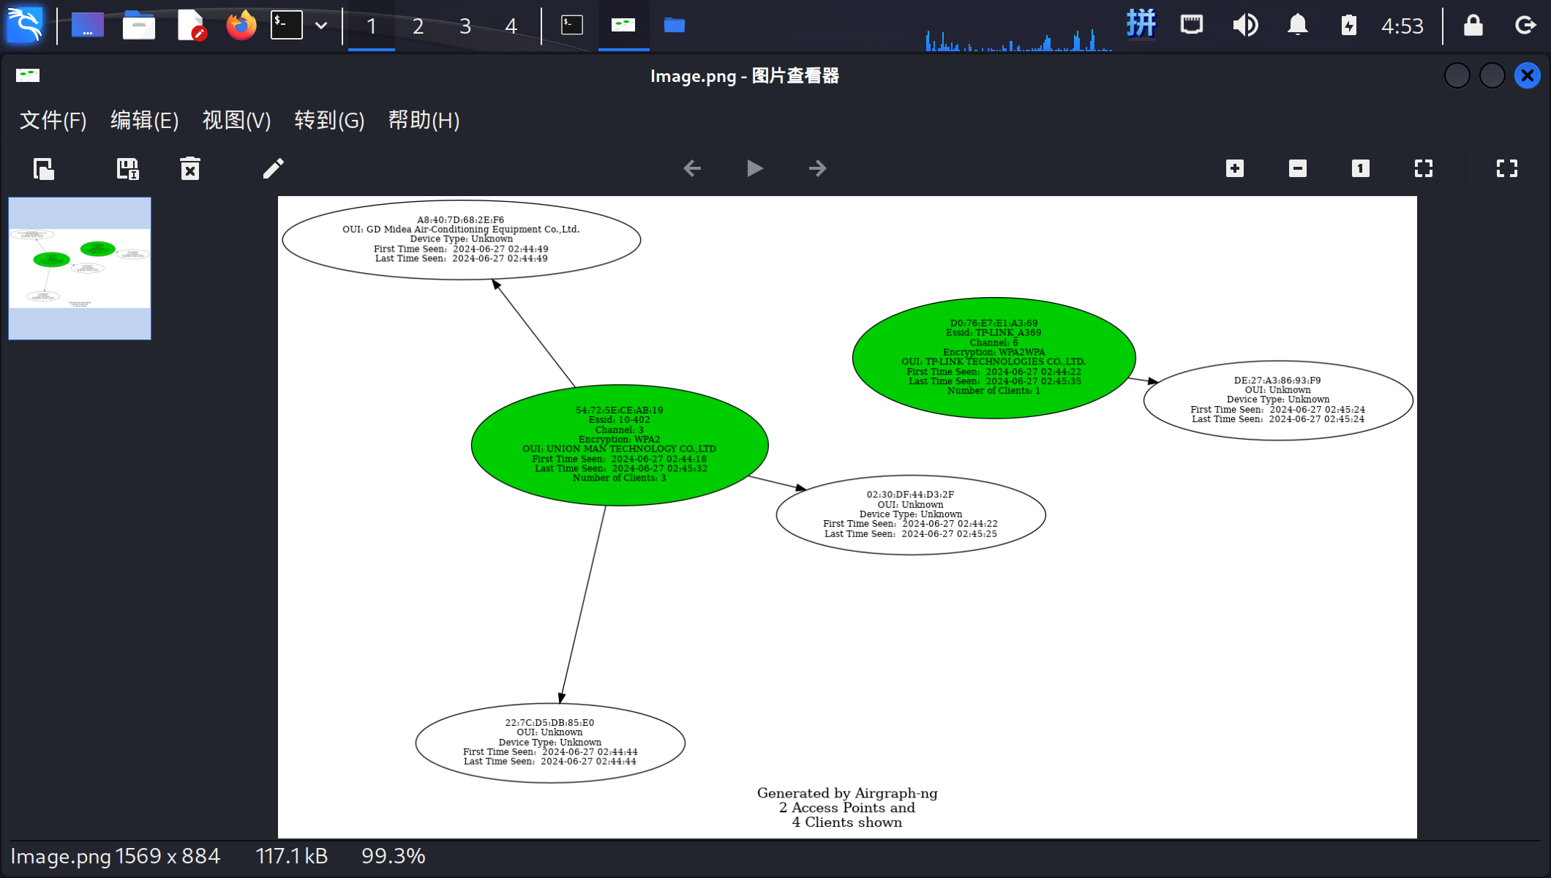Launch Firefox from the panel
Viewport: 1551px width, 878px height.
(241, 25)
